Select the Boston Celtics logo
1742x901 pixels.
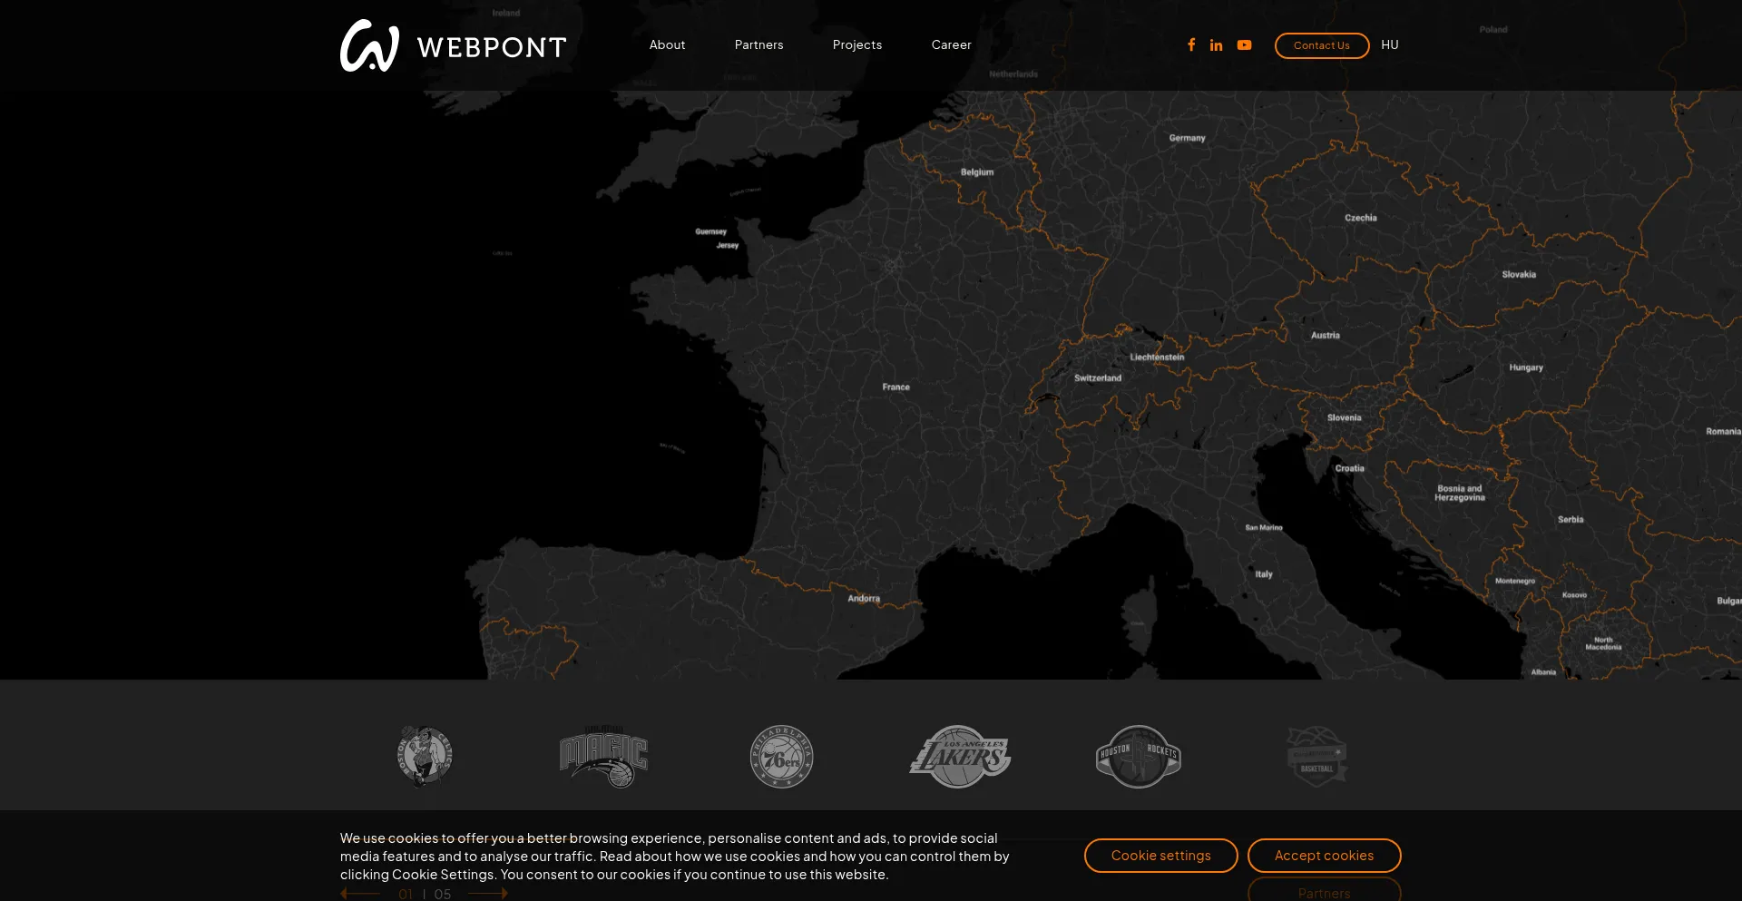[x=425, y=756]
